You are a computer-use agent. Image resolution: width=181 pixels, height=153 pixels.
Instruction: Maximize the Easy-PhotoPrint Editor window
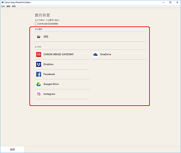point(170,2)
